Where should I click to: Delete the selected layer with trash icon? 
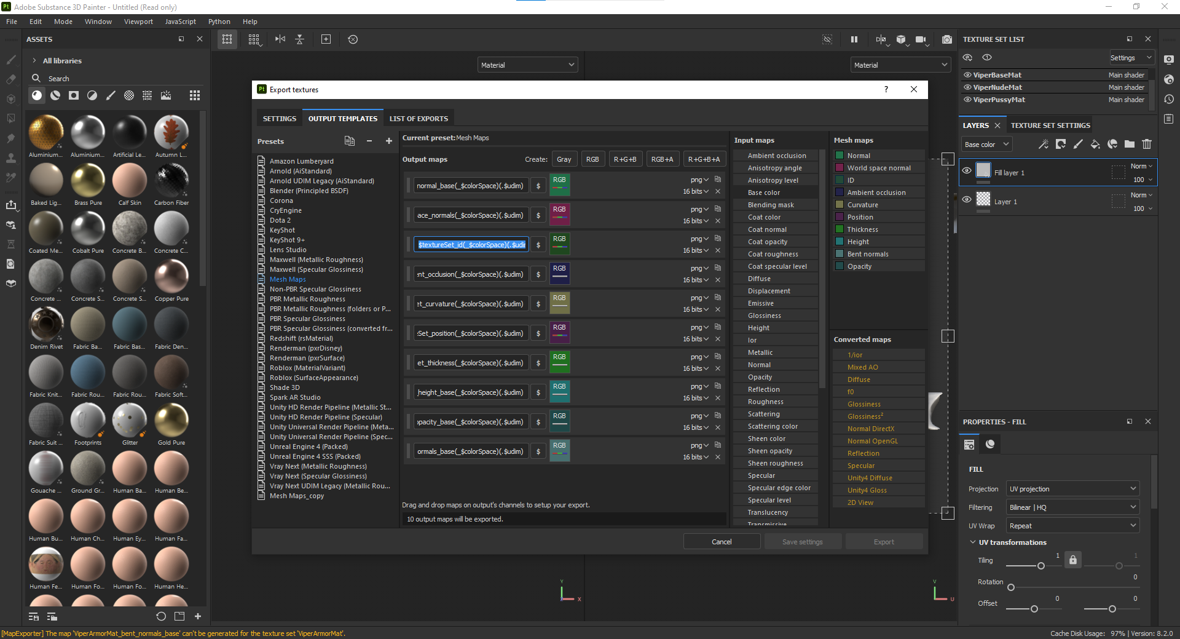pyautogui.click(x=1147, y=144)
